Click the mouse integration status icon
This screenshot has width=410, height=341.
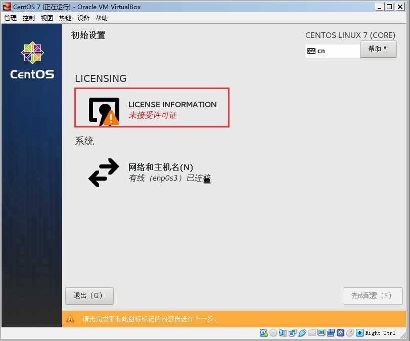[350, 333]
